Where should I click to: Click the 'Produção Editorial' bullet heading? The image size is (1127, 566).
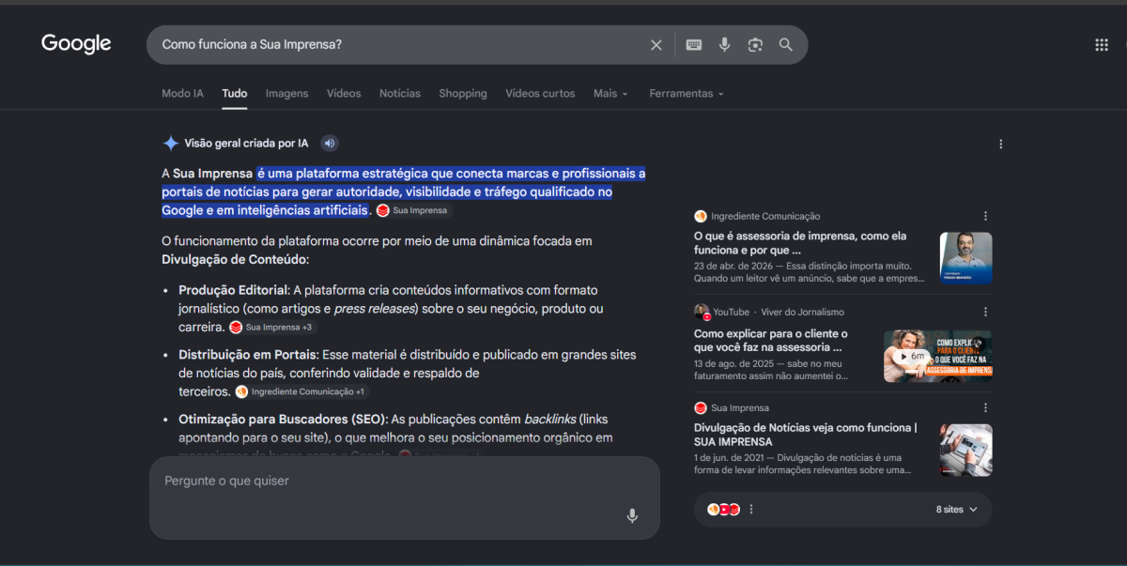tap(233, 290)
